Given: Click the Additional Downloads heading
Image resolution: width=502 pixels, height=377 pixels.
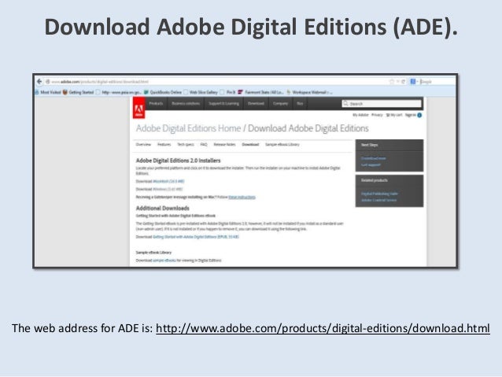Looking at the screenshot, I should [x=162, y=209].
